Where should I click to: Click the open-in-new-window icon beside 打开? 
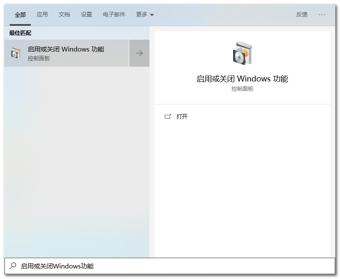(x=168, y=116)
